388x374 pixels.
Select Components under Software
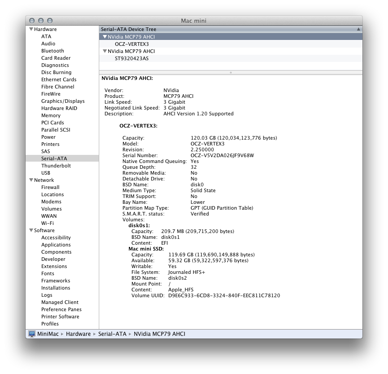pos(57,252)
